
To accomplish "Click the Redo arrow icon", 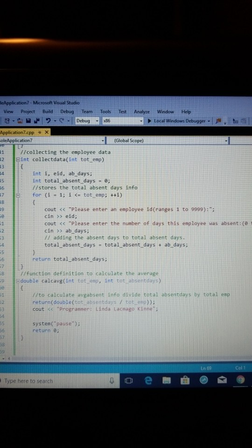I will pos(61,121).
